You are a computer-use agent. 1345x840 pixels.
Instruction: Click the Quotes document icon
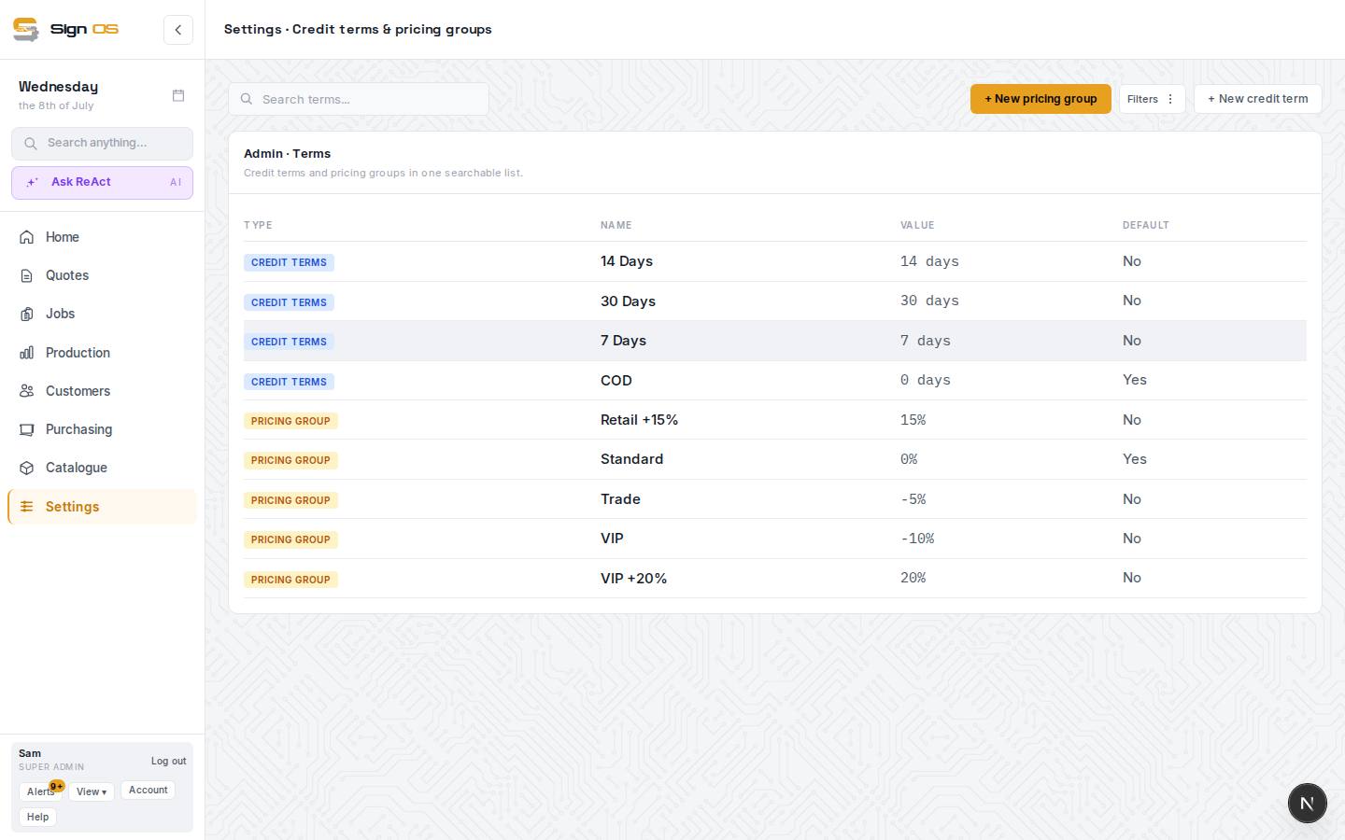27,275
